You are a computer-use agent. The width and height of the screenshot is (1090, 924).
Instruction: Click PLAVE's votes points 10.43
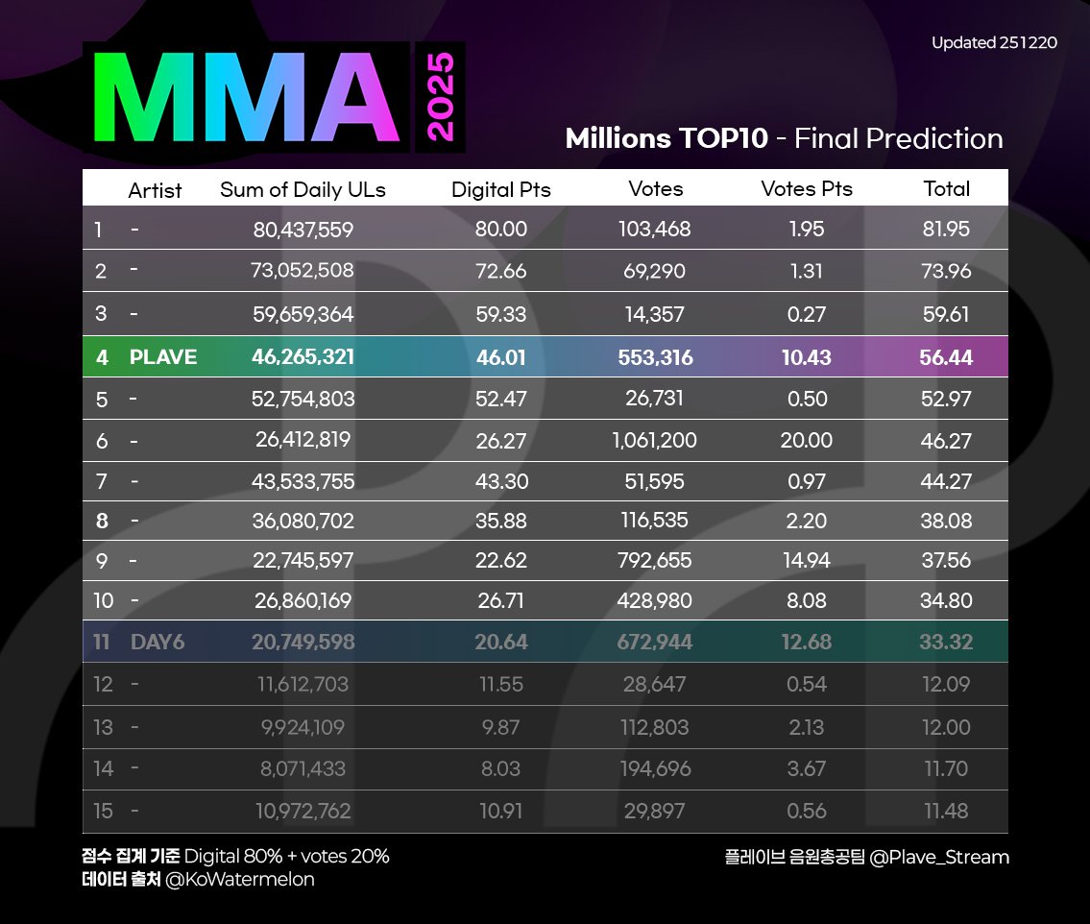(807, 357)
